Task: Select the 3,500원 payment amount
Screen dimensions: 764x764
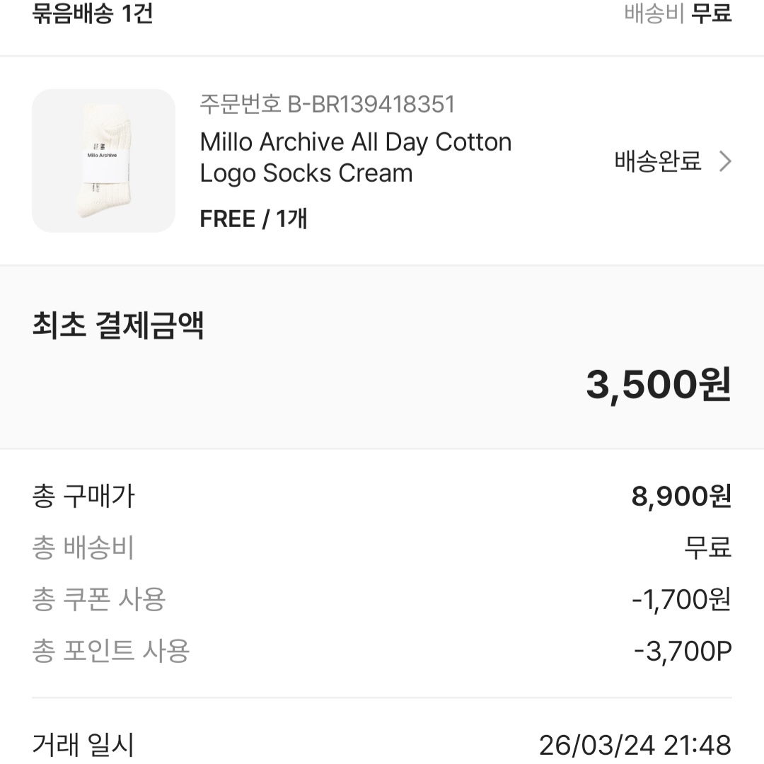Action: pos(658,384)
